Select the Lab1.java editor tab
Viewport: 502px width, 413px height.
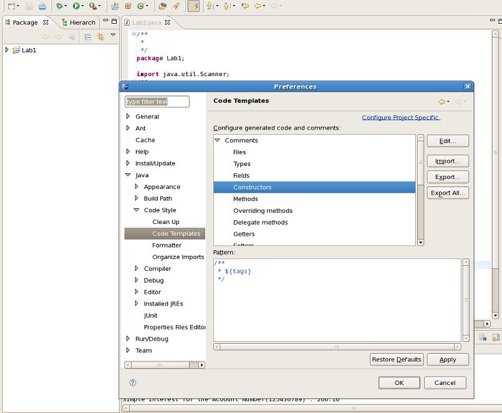tap(147, 22)
